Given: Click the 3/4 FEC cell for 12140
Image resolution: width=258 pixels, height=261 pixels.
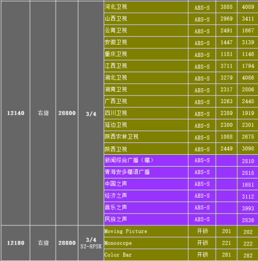Looking at the screenshot, I should [91, 114].
